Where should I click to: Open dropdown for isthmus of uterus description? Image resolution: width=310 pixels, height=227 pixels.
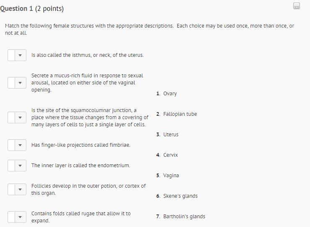17,55
